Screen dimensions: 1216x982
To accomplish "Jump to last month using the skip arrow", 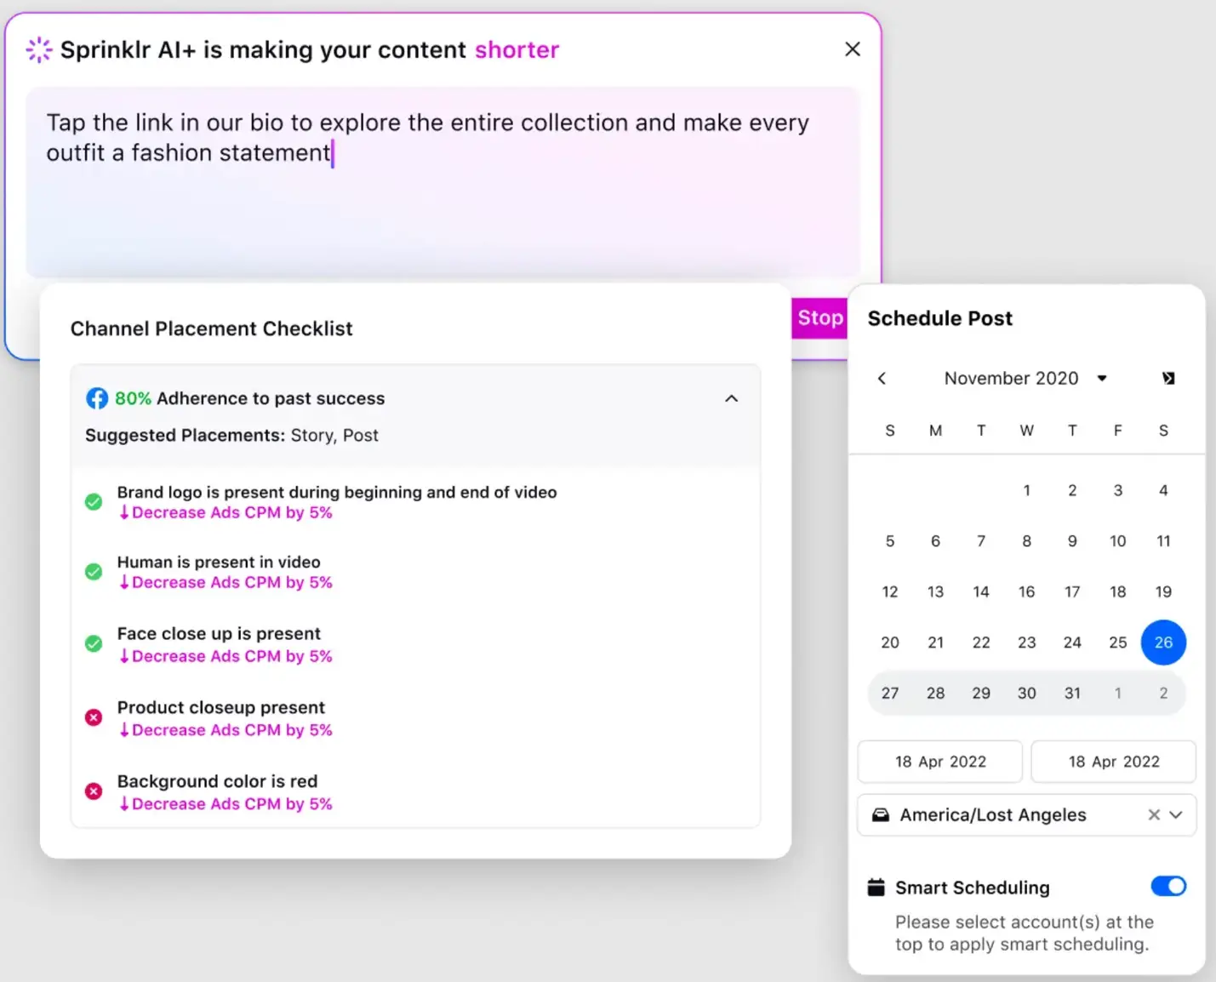I will coord(1167,378).
